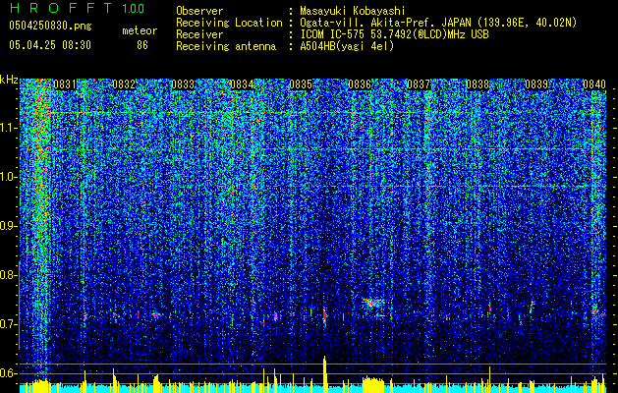Viewport: 618px width, 393px height.
Task: Click receiver text ICOM IC-575 53.7492 MHz USB
Action: pyautogui.click(x=394, y=34)
